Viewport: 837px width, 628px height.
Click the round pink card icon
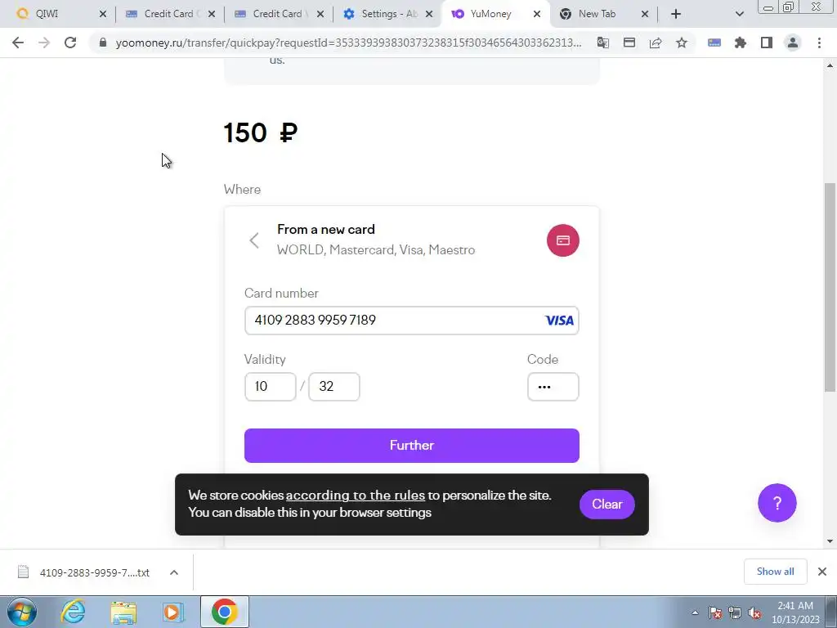click(562, 240)
